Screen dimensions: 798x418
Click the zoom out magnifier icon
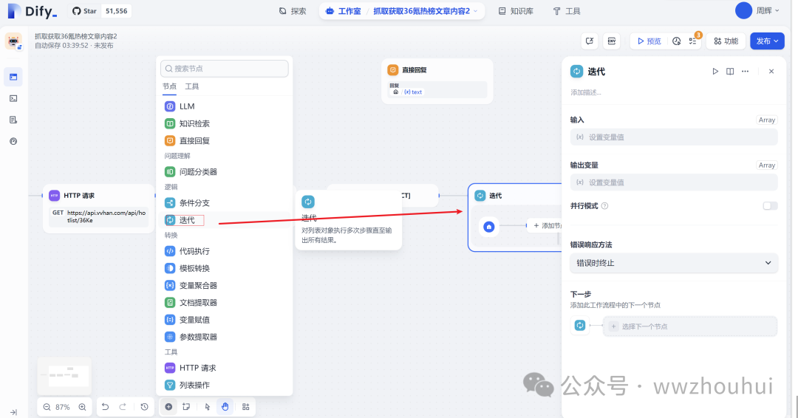coord(47,407)
